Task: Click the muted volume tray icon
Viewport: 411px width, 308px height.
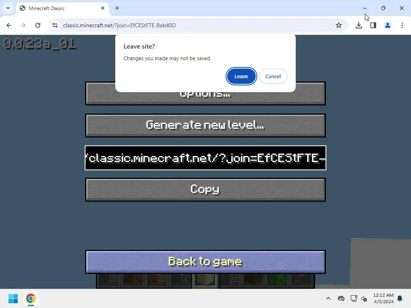Action: 364,298
